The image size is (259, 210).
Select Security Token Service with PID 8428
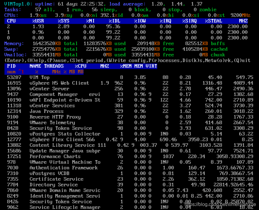[x=61, y=128]
